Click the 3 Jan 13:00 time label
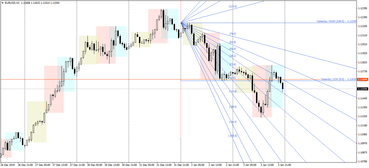 [x=267, y=165]
